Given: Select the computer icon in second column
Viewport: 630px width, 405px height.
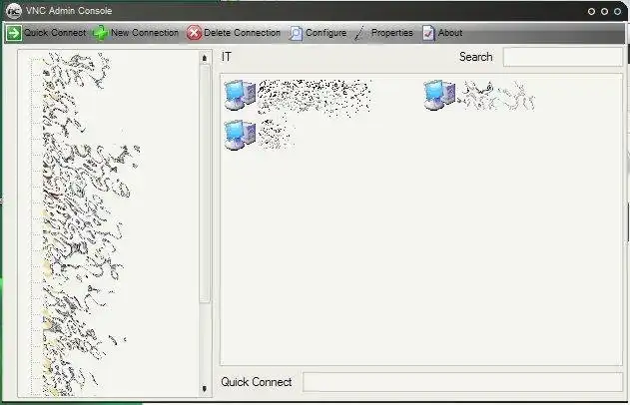Looking at the screenshot, I should click(x=439, y=95).
